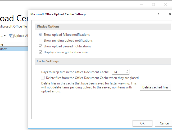Image resolution: width=172 pixels, height=130 pixels.
Task: Decrease days to keep files with down arrow
Action: point(127,73)
